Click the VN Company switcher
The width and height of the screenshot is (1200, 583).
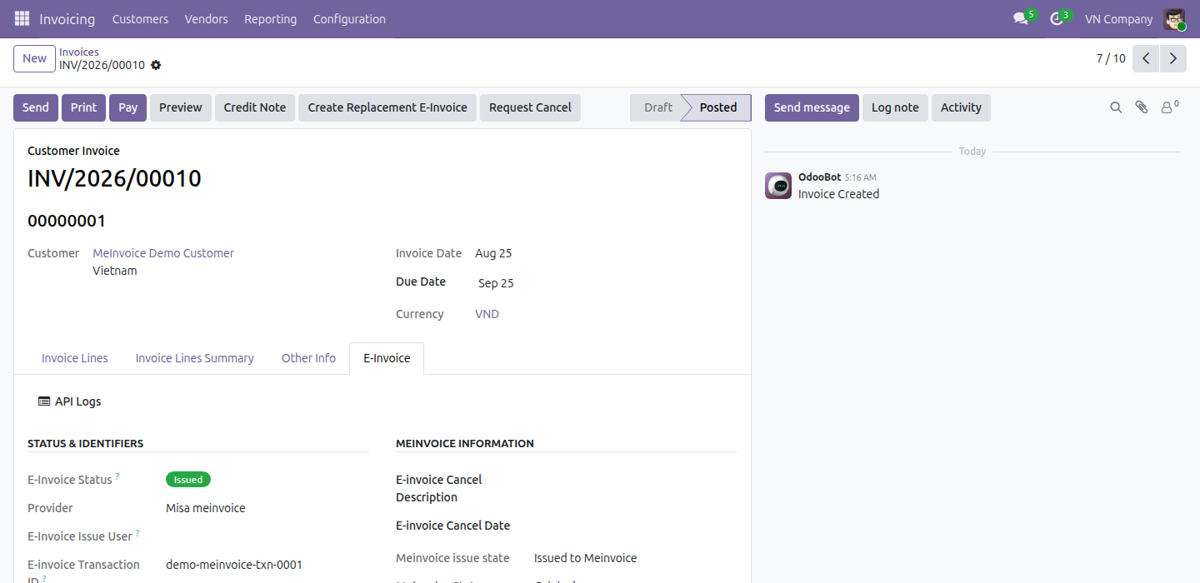(1118, 19)
